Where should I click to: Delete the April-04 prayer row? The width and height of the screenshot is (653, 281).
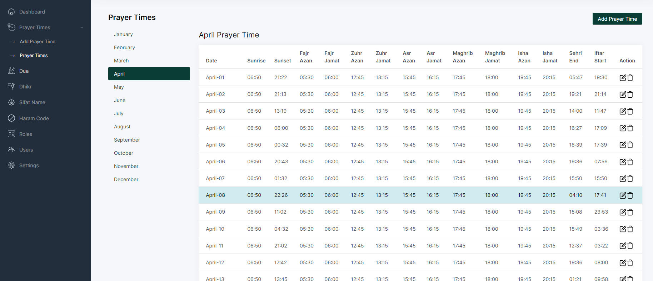[x=630, y=128]
